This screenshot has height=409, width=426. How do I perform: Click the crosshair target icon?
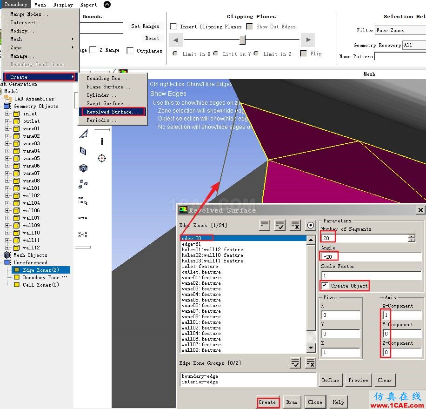pos(102,158)
